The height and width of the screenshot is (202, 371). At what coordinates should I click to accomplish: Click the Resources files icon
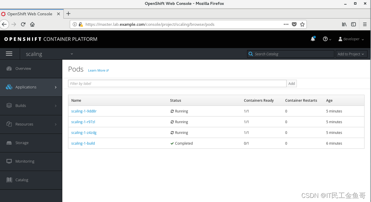(9, 124)
